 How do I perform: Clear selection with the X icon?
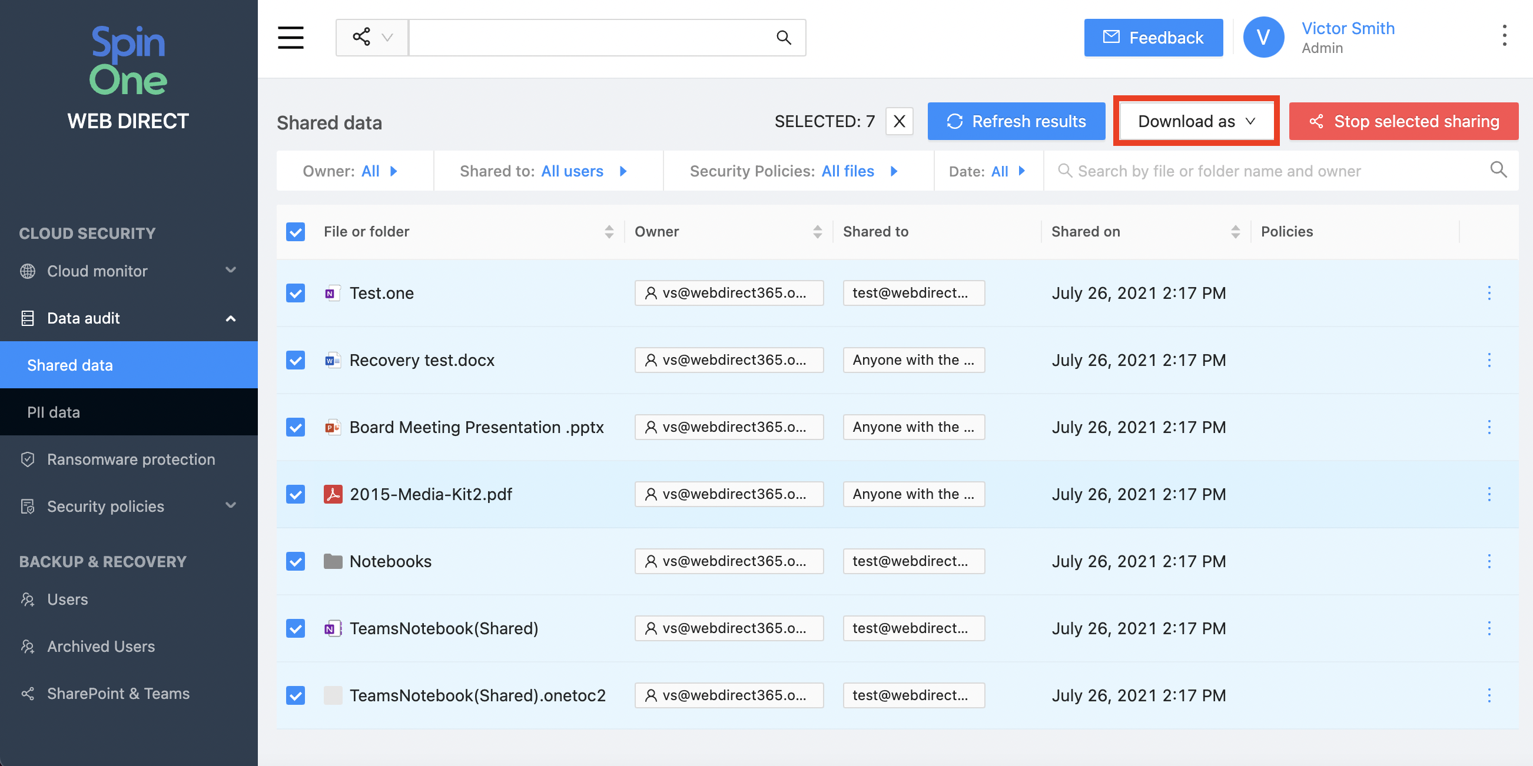point(898,121)
